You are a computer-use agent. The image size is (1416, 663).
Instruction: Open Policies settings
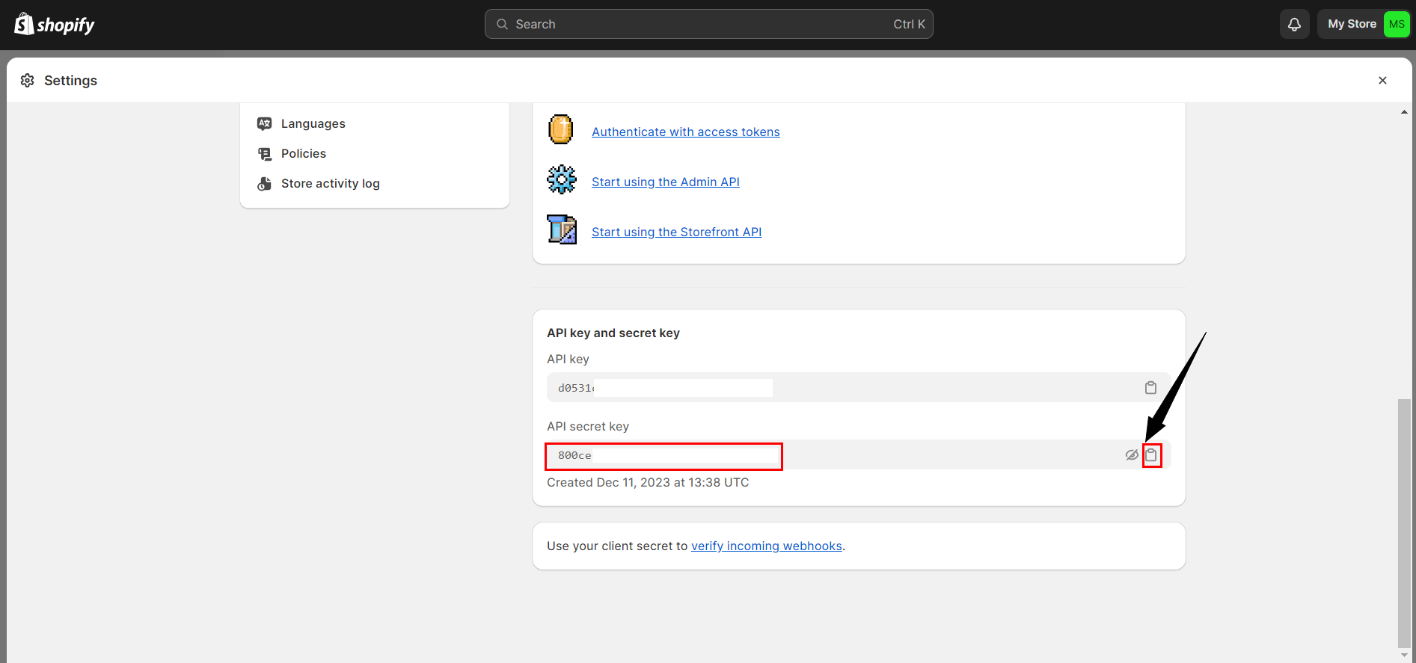point(303,153)
